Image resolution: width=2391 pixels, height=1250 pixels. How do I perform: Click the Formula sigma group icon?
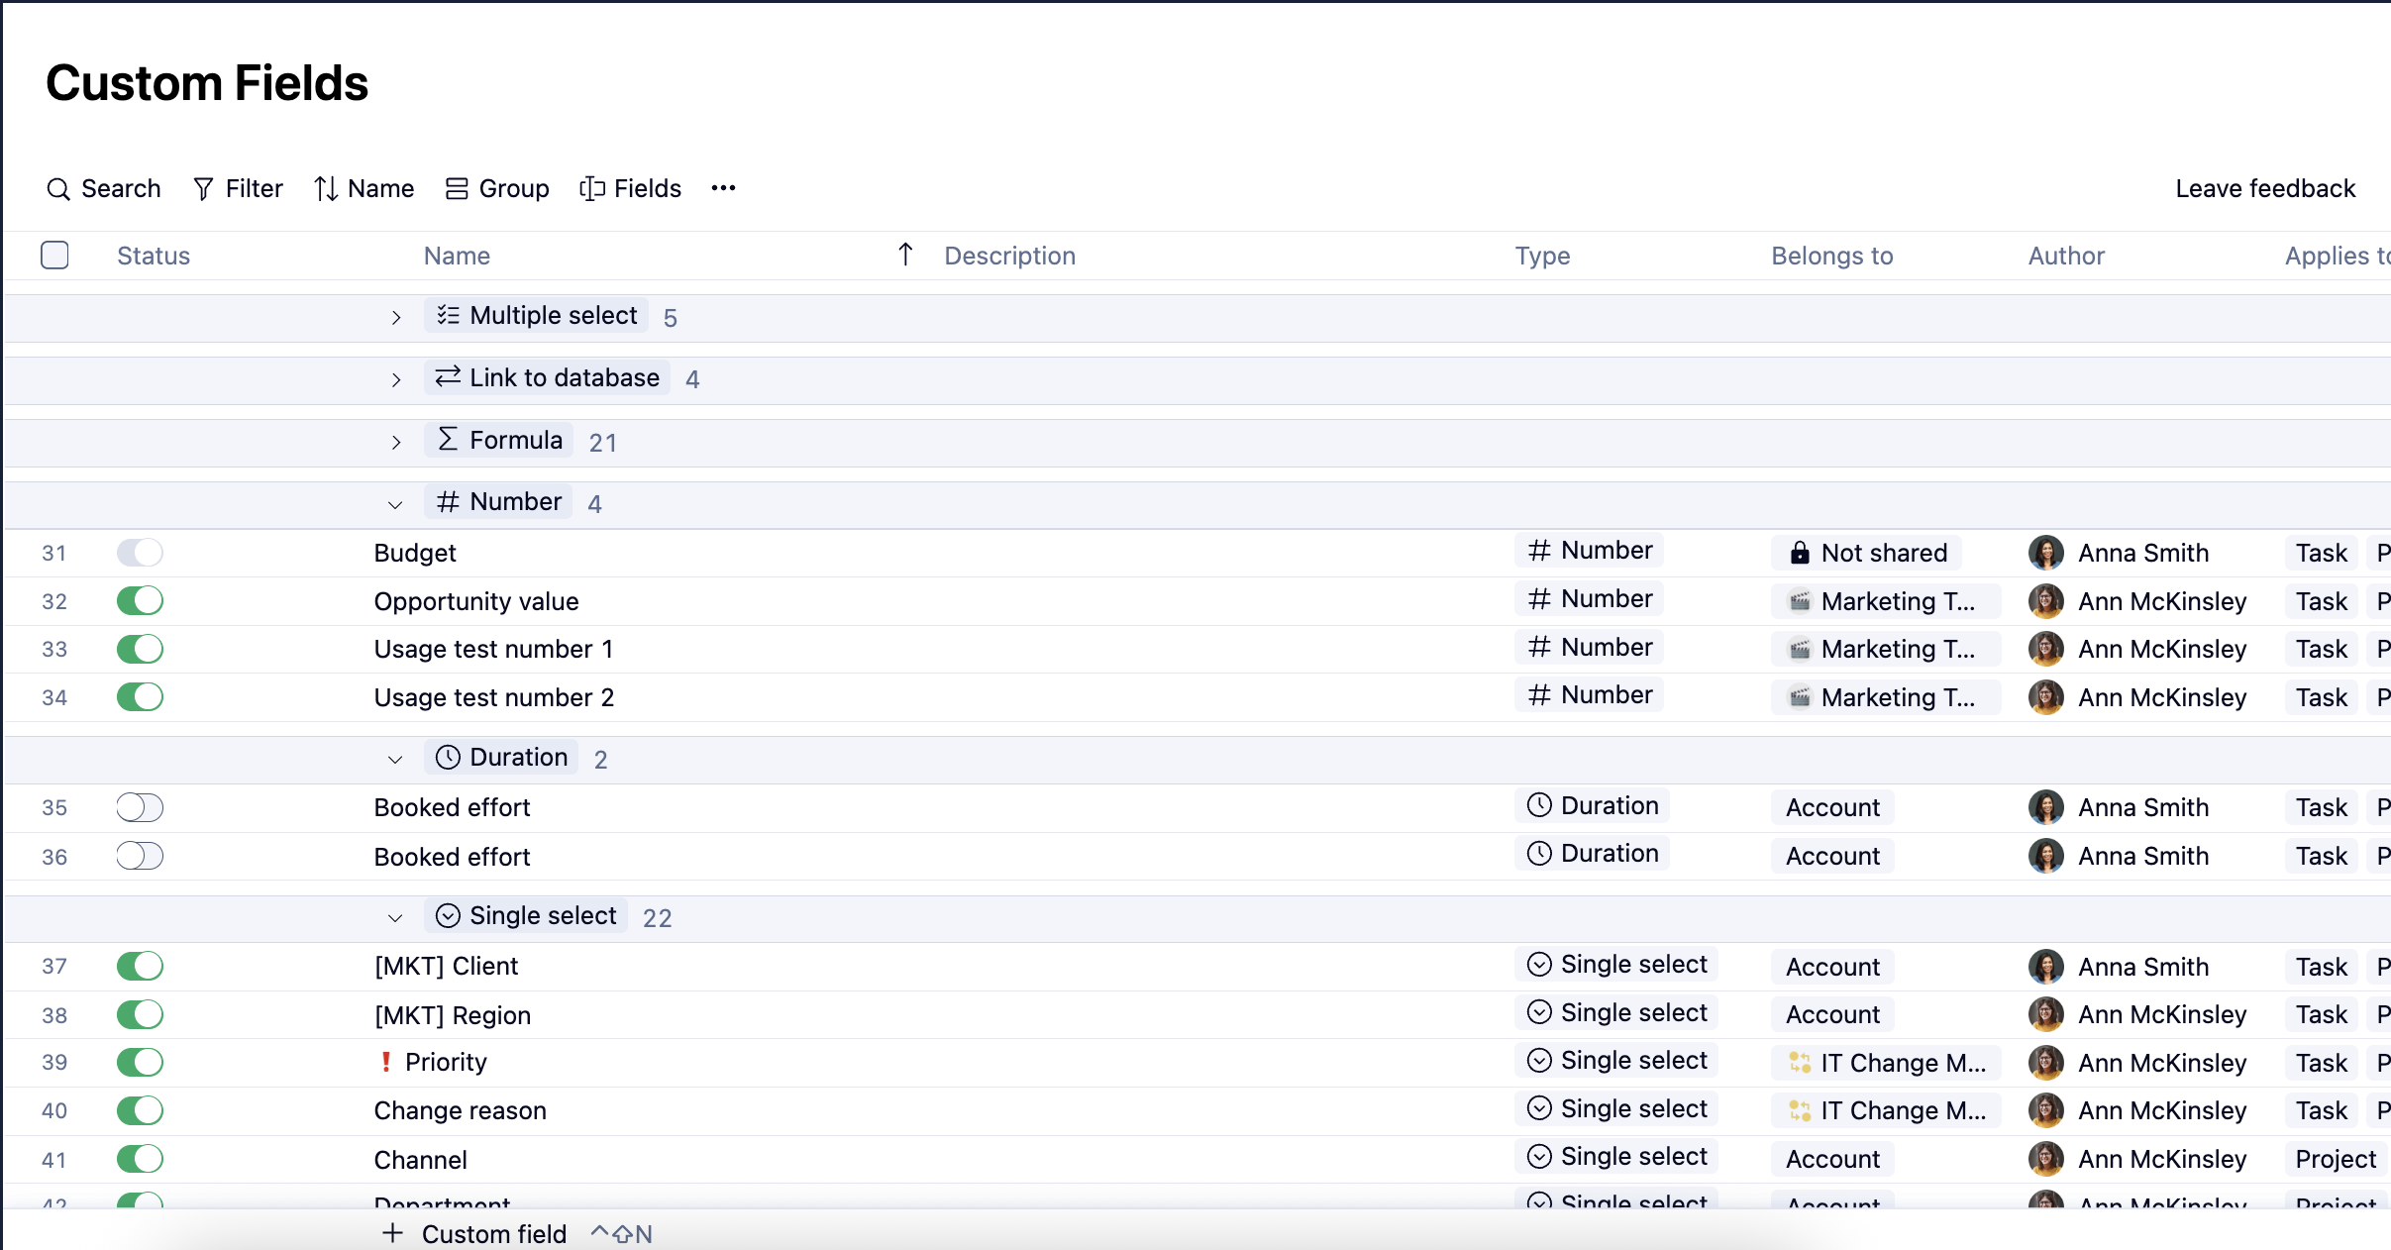448,440
